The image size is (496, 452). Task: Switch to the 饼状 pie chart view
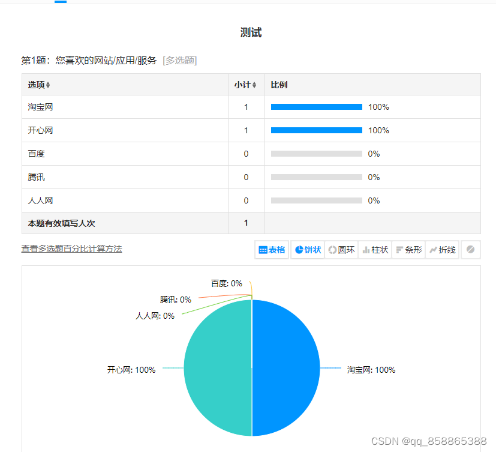pyautogui.click(x=308, y=250)
